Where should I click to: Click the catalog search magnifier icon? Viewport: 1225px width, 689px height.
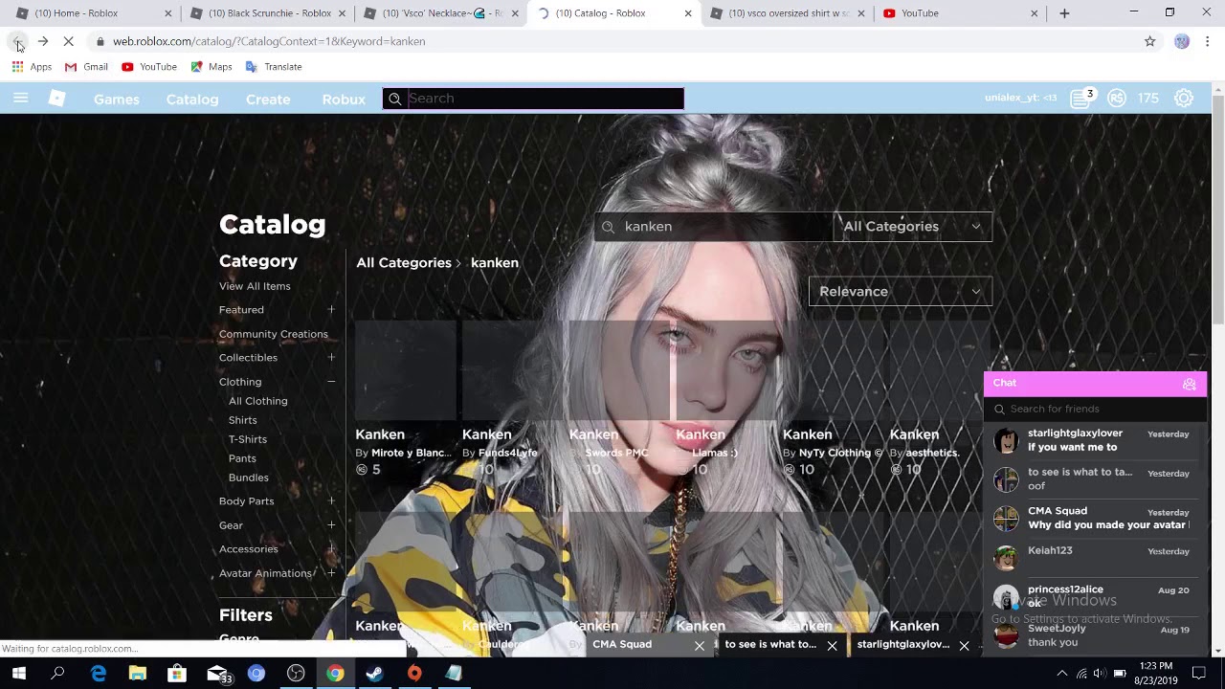tap(608, 227)
